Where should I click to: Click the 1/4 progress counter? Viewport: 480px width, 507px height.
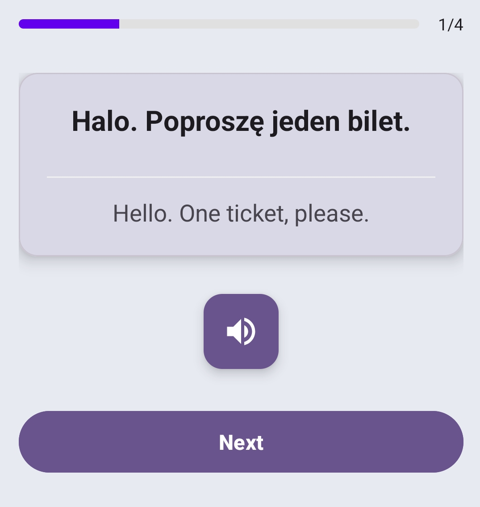pos(451,25)
